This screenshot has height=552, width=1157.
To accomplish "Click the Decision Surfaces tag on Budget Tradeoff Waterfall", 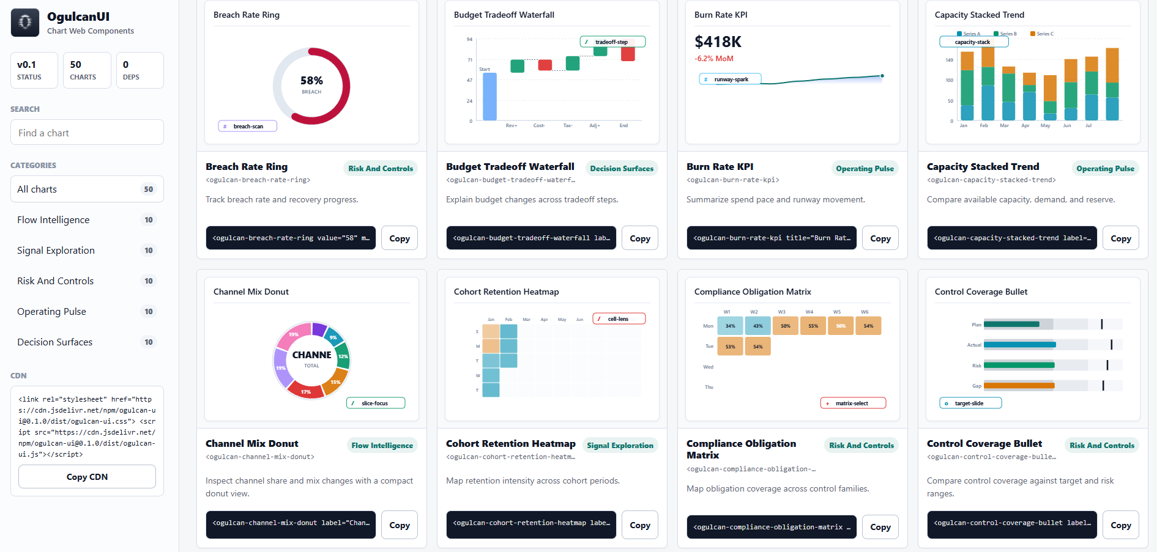I will point(622,168).
